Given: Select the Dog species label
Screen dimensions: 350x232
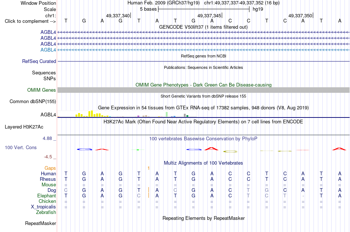Looking at the screenshot, I should (x=52, y=190).
